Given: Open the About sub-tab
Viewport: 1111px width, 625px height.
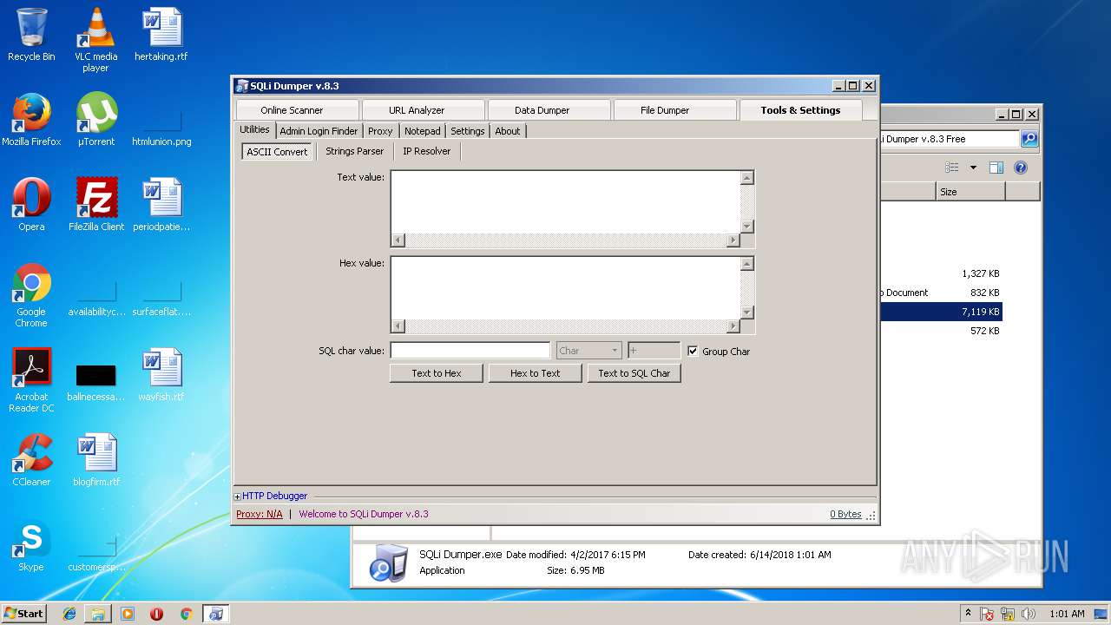Looking at the screenshot, I should (x=508, y=131).
